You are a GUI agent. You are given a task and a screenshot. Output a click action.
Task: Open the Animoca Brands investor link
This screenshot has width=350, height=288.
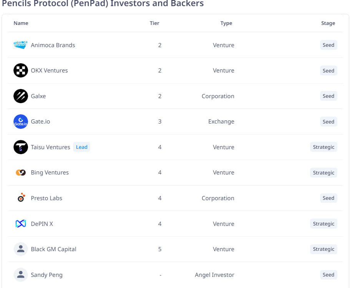pos(53,45)
